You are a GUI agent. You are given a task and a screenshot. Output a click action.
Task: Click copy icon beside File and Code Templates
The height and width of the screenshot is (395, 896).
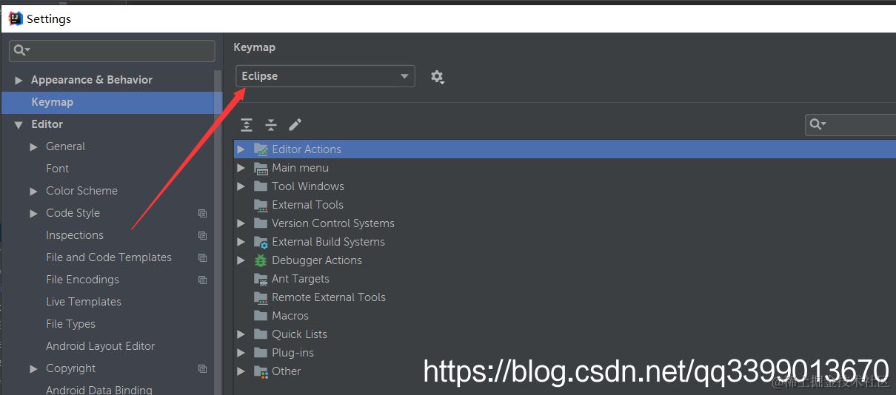point(202,257)
